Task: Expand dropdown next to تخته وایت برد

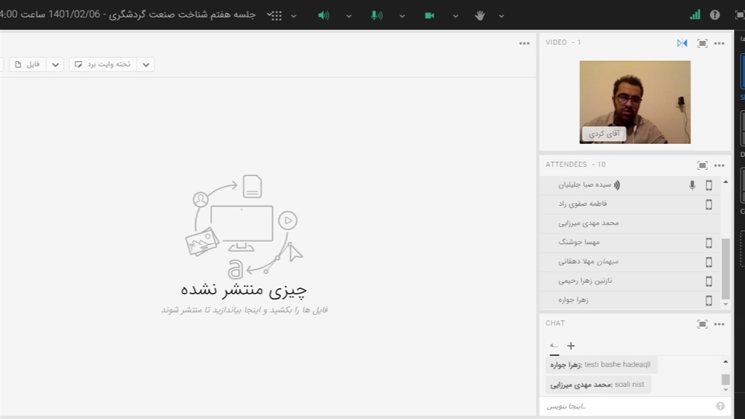Action: click(x=146, y=65)
